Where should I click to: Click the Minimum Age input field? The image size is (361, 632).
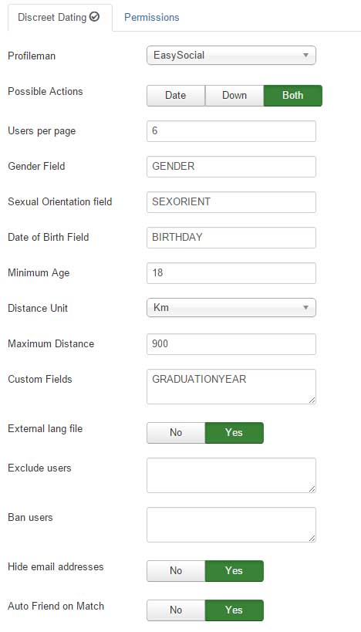click(231, 273)
